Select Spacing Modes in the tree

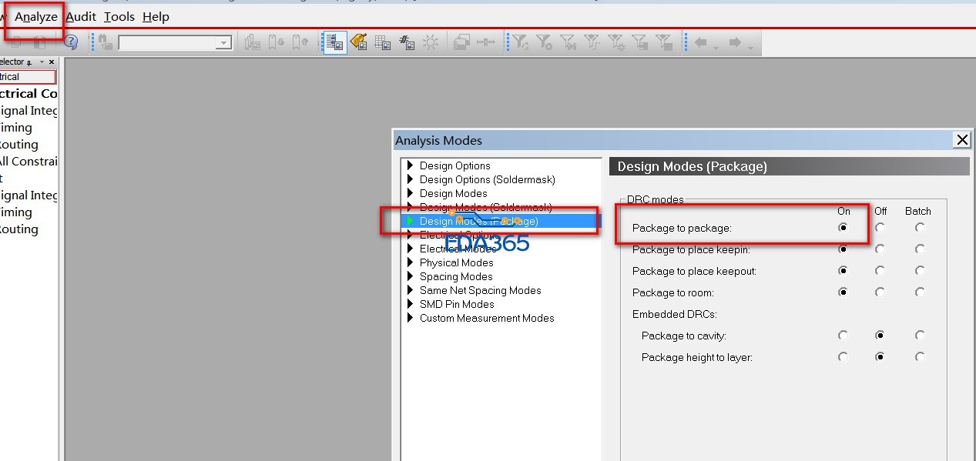coord(456,276)
